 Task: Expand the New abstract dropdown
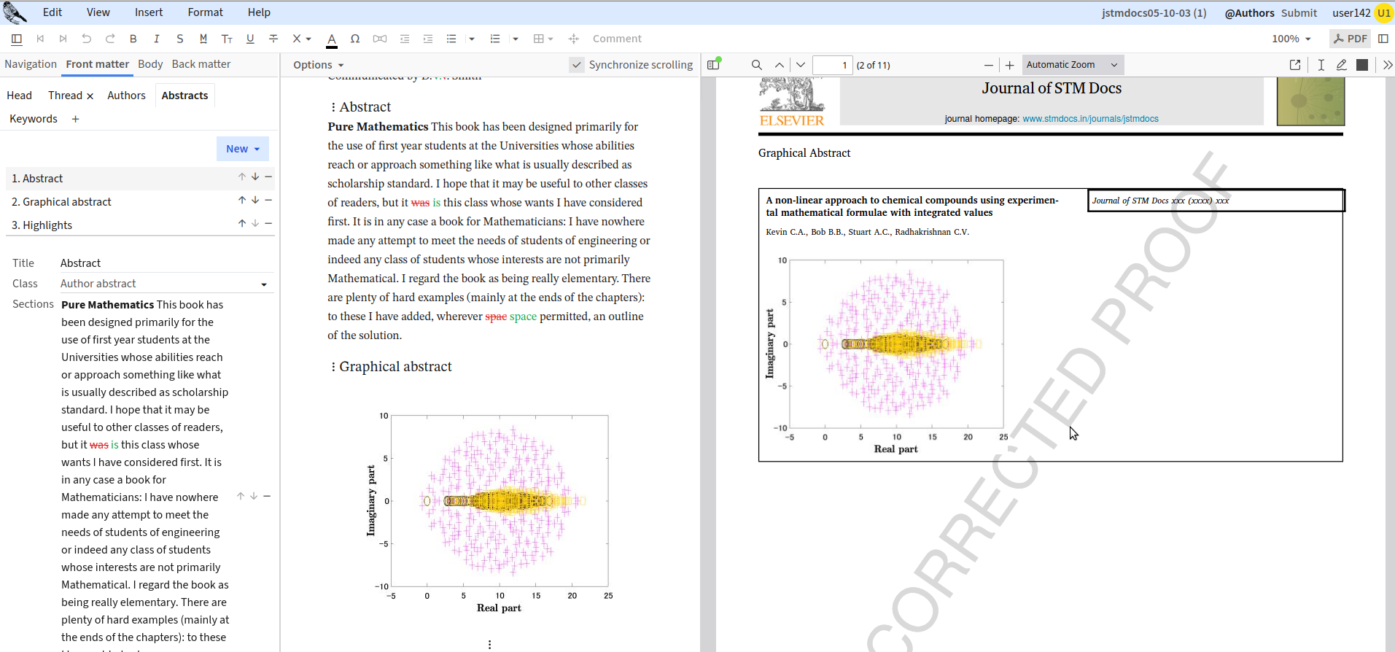[242, 149]
